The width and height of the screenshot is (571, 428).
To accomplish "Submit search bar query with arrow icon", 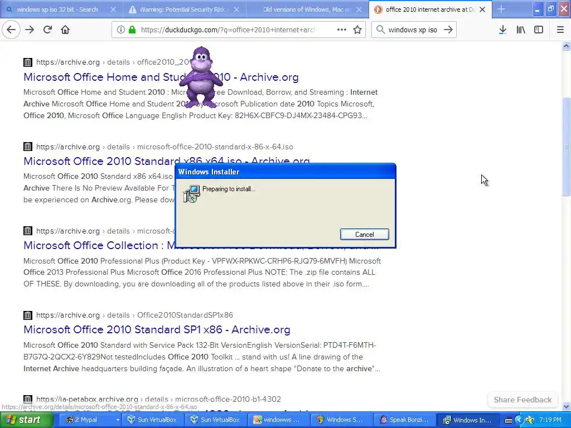I will [x=448, y=30].
